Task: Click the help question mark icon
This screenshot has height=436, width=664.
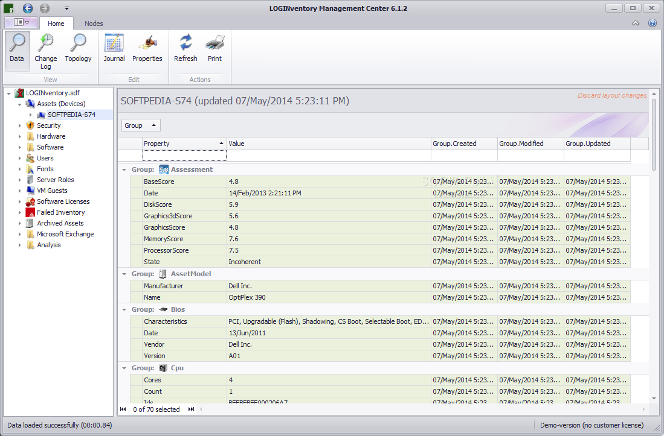Action: pos(652,23)
